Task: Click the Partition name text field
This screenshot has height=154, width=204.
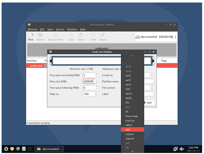Action: (149, 81)
